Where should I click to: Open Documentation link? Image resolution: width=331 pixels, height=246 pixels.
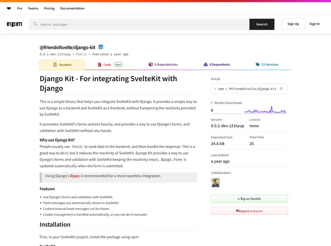pos(72,9)
